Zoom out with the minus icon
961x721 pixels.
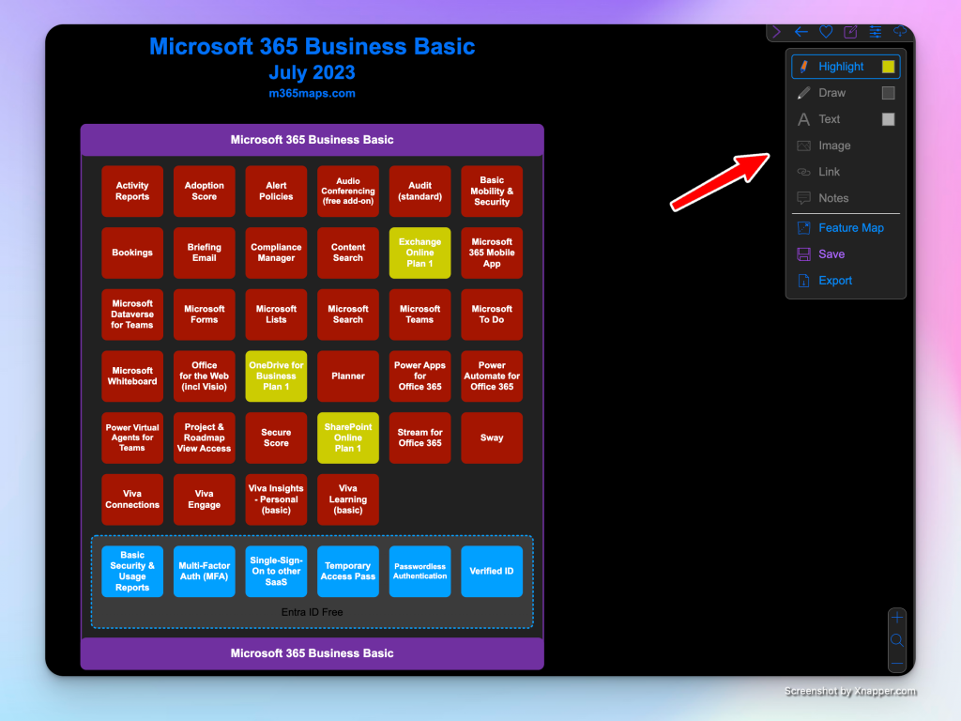point(897,664)
